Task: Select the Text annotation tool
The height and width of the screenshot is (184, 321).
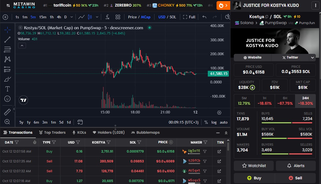Action: (x=7, y=89)
